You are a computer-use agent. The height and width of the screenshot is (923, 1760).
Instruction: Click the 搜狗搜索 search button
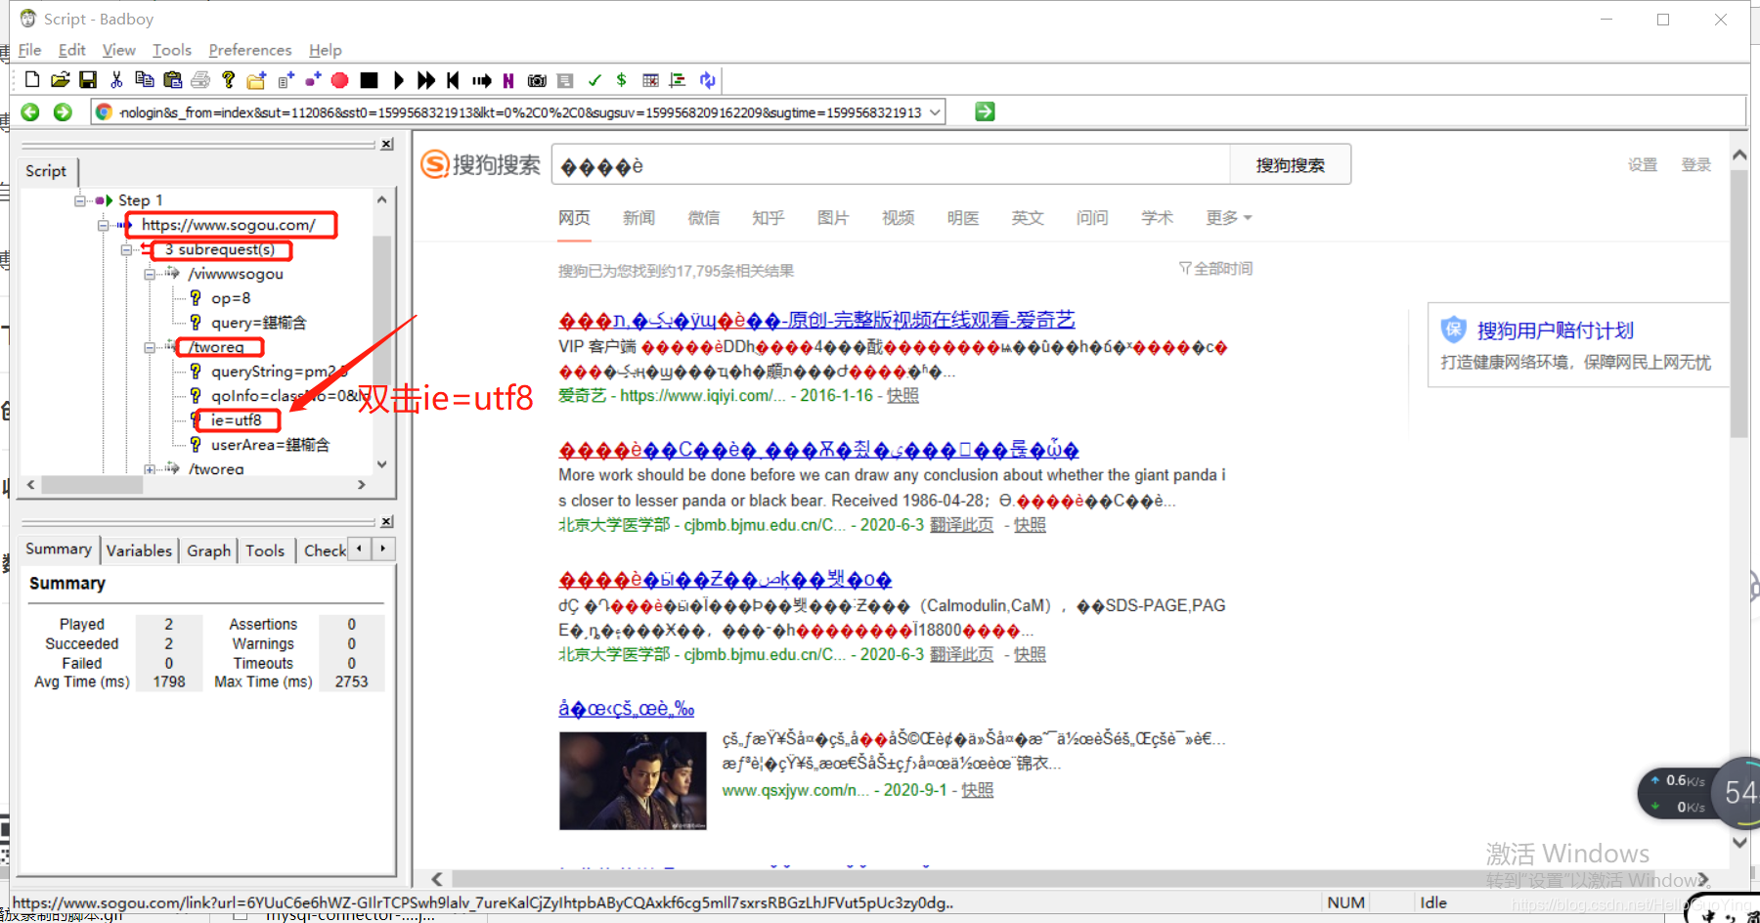pyautogui.click(x=1290, y=165)
